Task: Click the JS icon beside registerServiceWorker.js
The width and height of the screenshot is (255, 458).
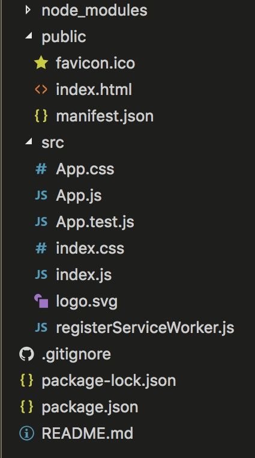Action: 41,328
